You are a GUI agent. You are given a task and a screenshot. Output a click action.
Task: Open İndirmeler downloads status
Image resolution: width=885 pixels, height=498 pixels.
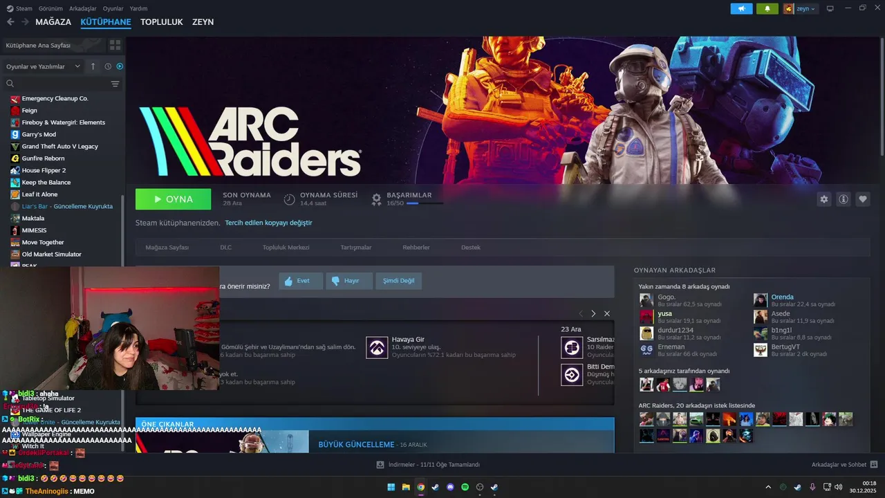tap(428, 465)
